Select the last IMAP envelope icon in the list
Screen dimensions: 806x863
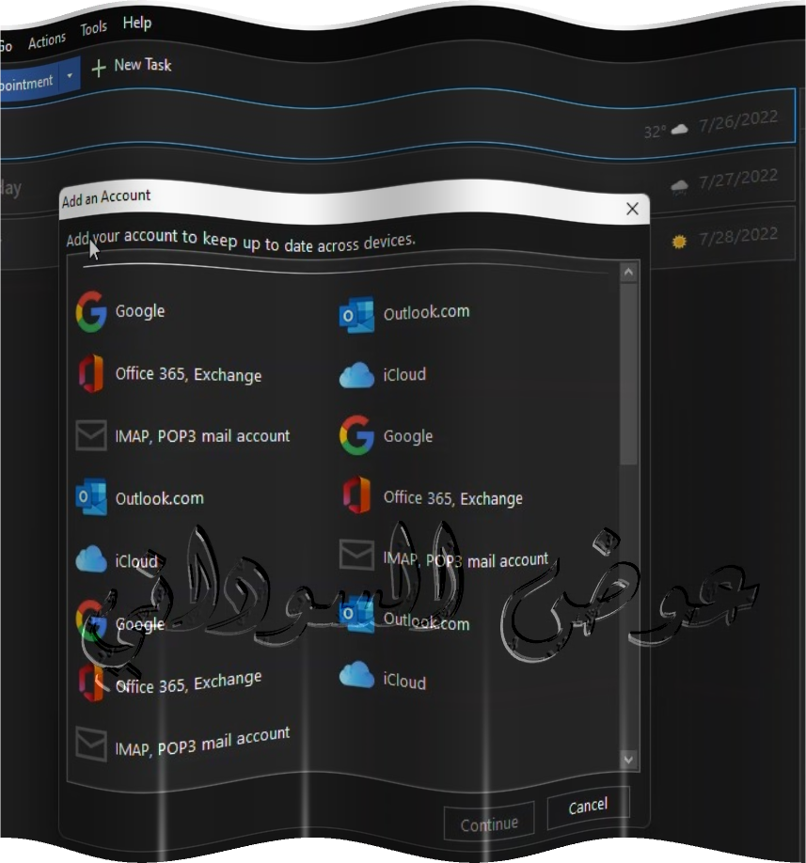pos(91,745)
